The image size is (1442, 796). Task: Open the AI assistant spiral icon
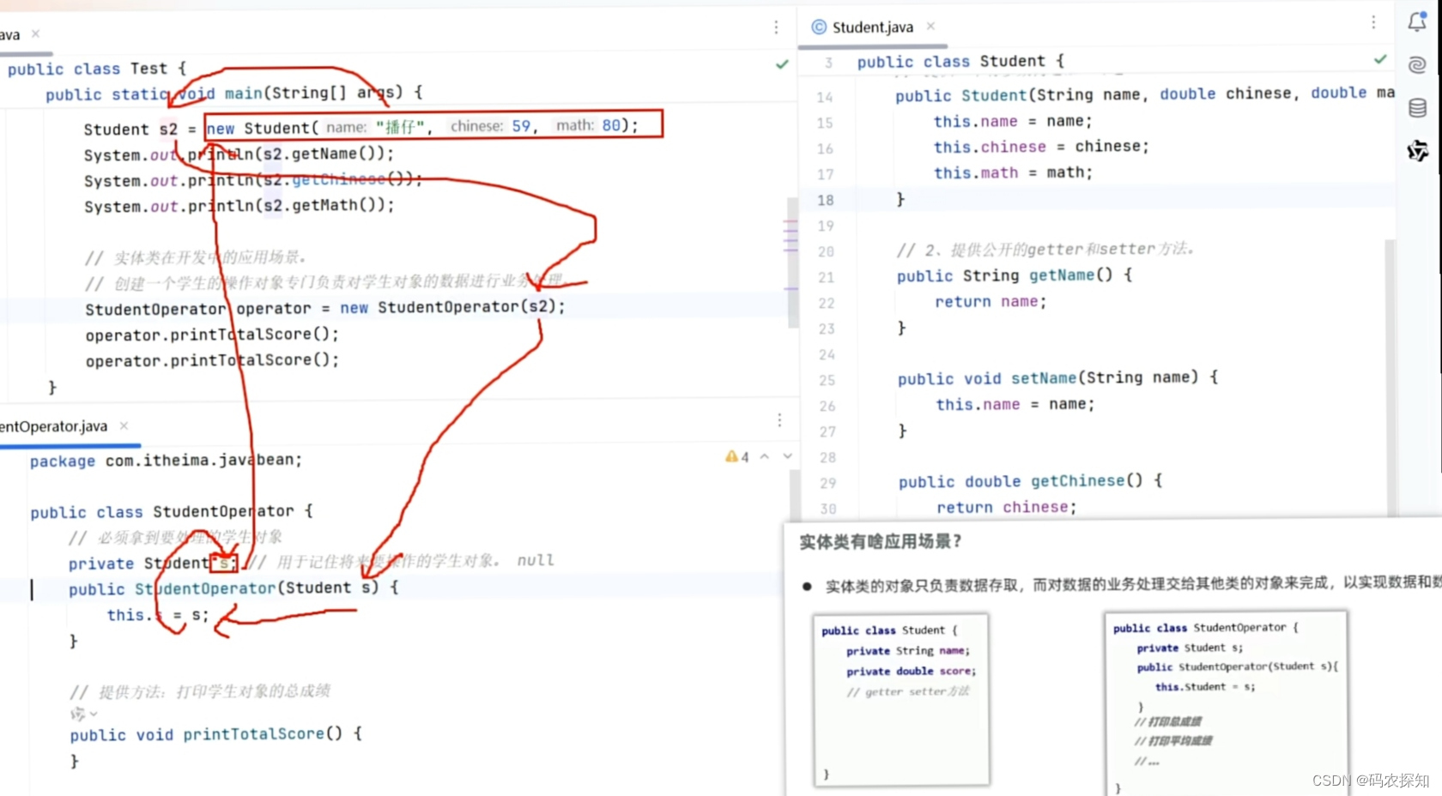(x=1417, y=64)
